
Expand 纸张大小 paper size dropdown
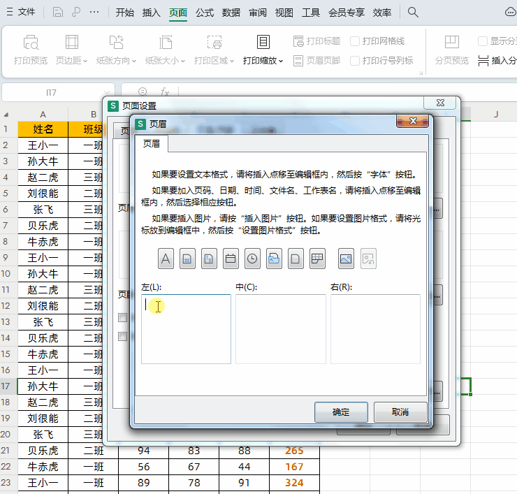click(183, 61)
